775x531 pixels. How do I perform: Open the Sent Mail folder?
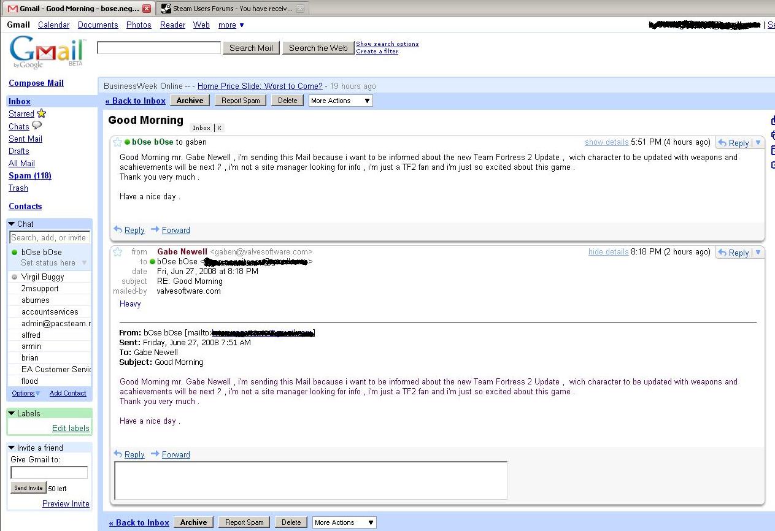[x=25, y=139]
